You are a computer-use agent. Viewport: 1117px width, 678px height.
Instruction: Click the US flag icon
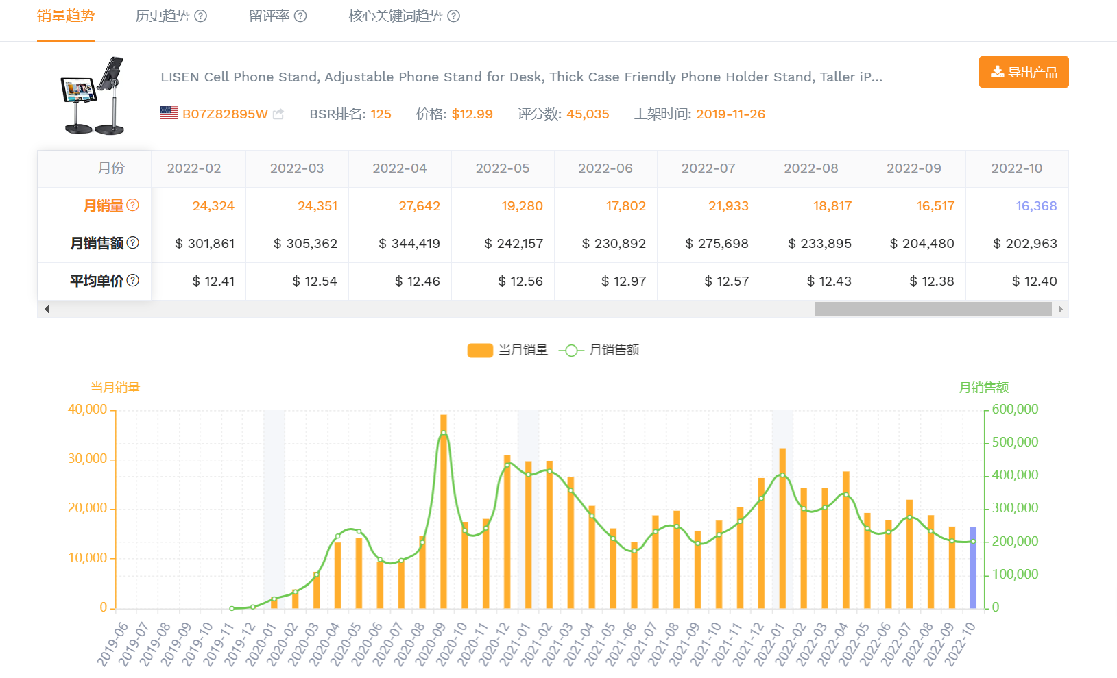click(169, 114)
